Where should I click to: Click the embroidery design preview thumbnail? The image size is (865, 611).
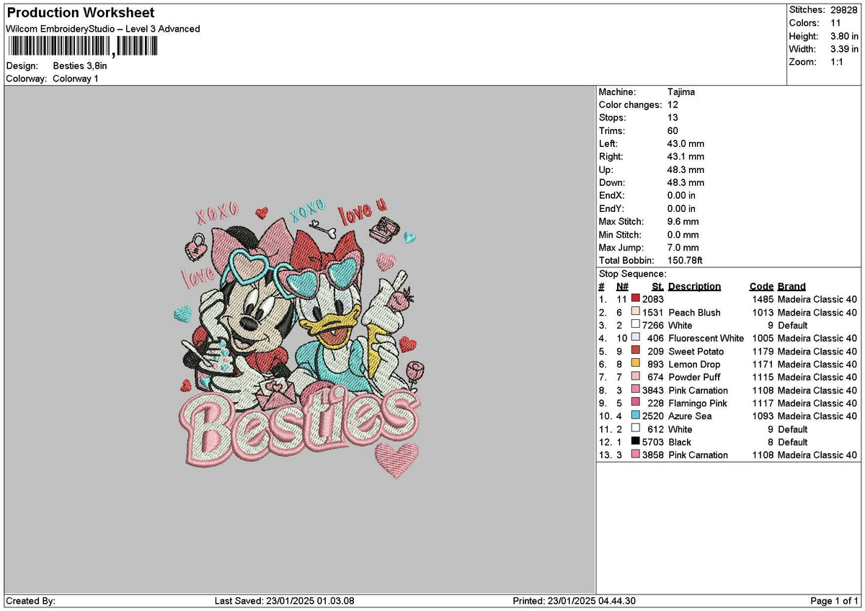click(298, 339)
